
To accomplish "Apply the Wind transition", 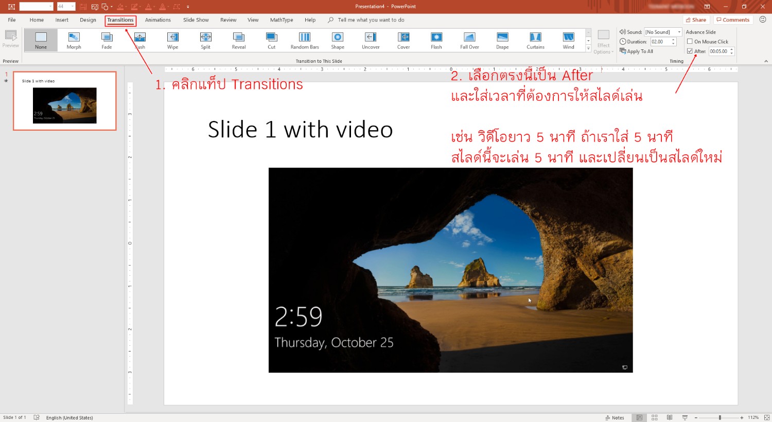I will 568,40.
